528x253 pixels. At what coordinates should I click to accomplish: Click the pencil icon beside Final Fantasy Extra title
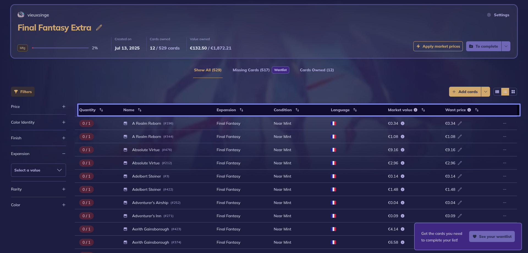[x=99, y=28]
